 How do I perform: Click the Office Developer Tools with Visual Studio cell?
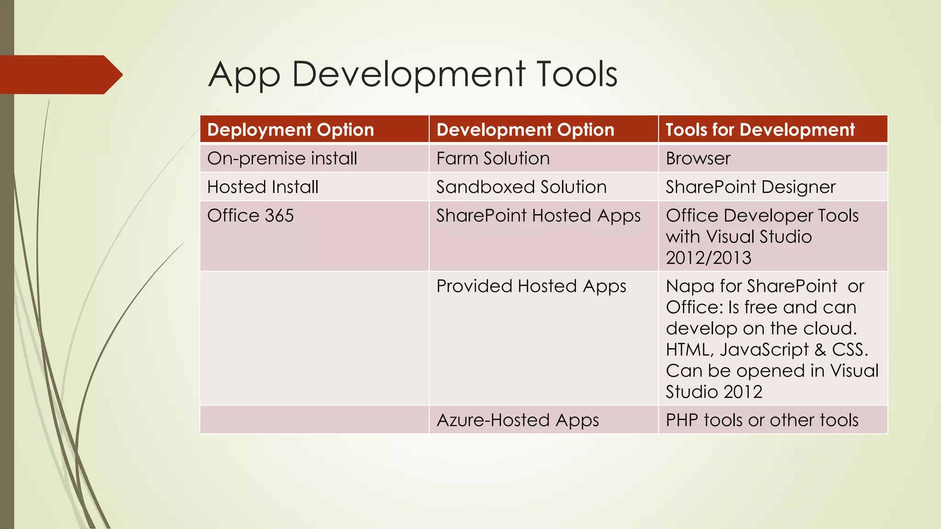[x=762, y=236]
